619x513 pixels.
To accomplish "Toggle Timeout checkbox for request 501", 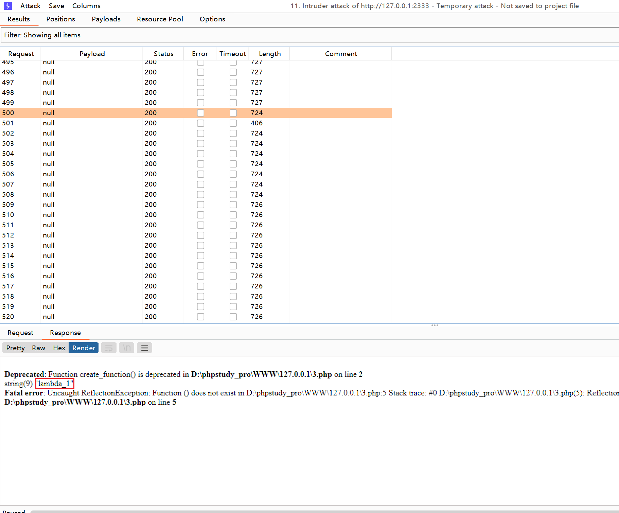I will point(233,123).
